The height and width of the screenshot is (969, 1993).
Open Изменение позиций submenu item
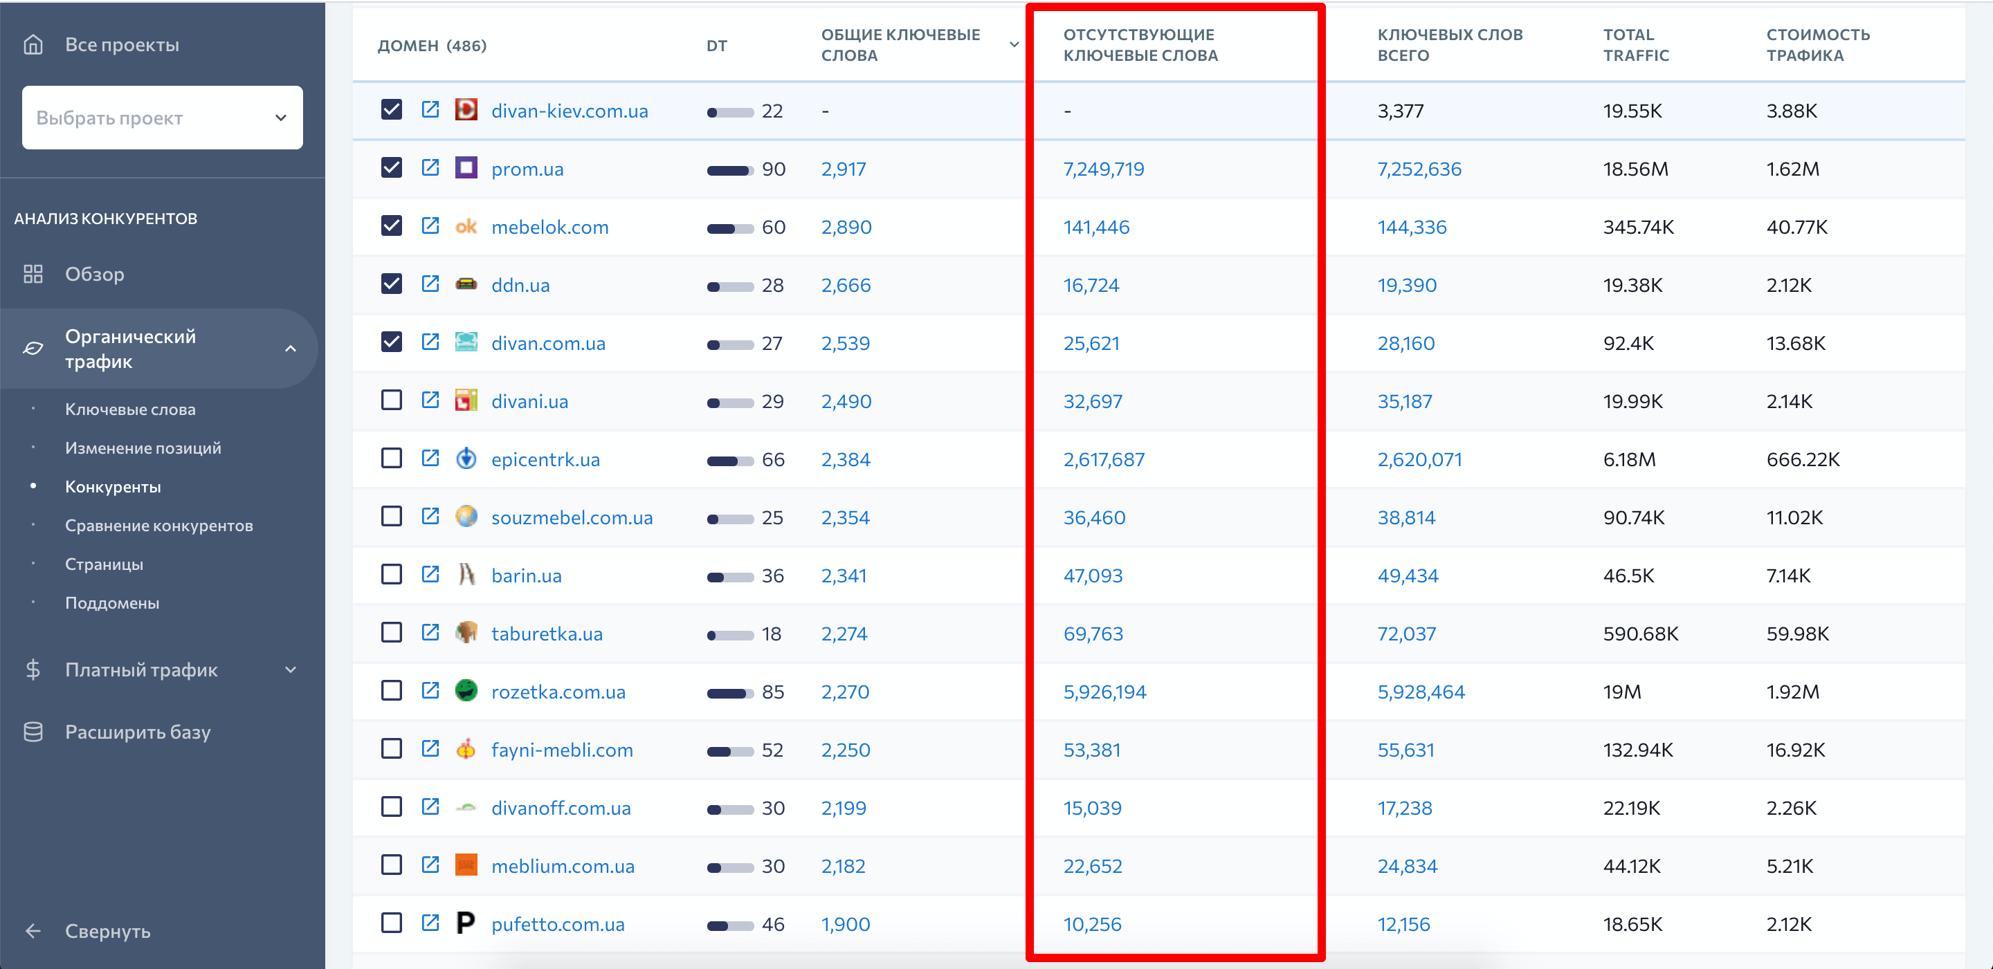143,447
